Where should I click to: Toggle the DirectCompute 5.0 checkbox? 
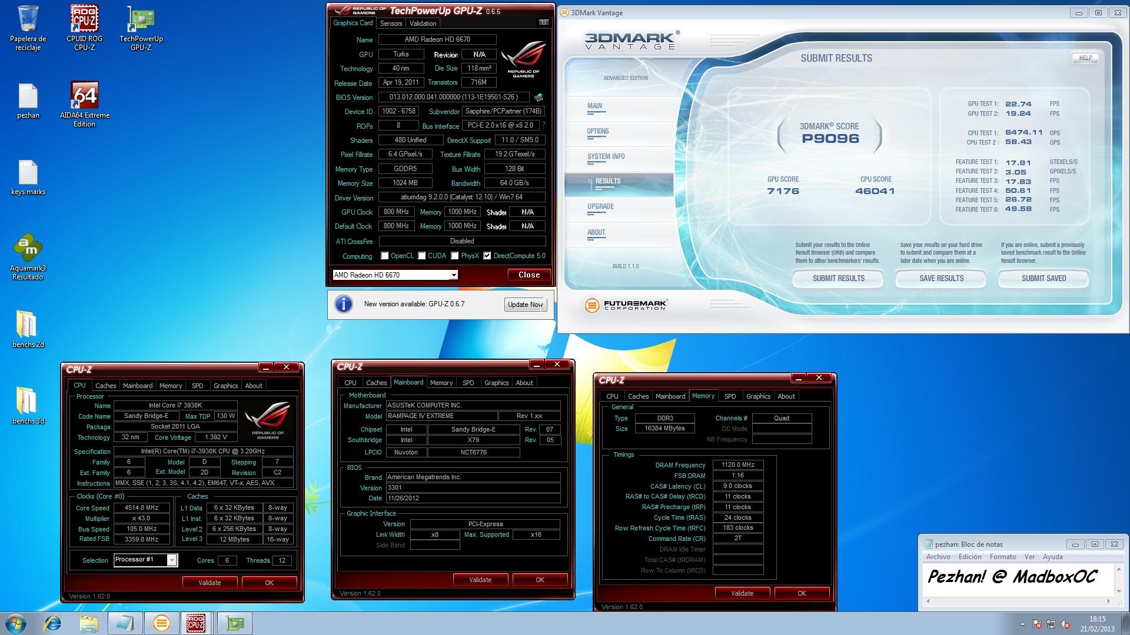(x=487, y=256)
